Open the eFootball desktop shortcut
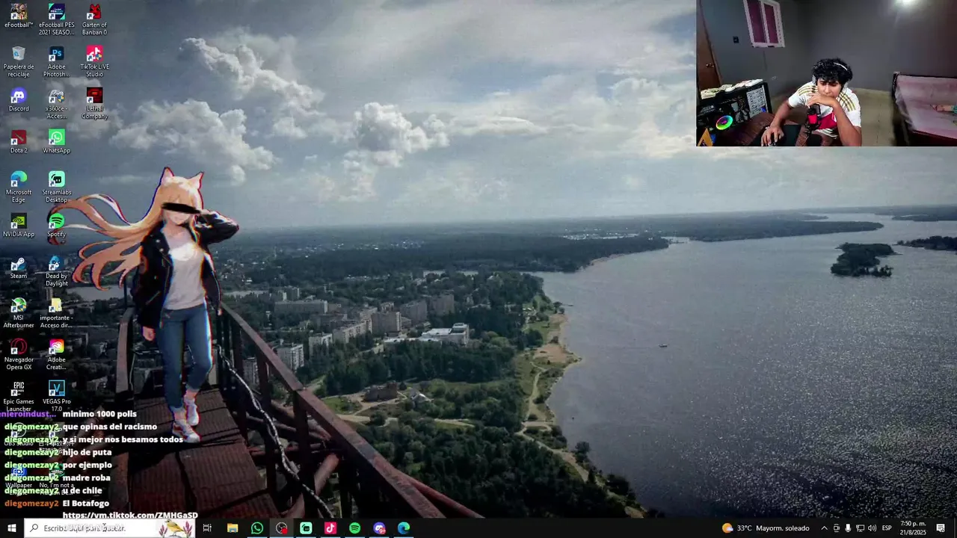Screen dimensions: 957x538 tap(19, 16)
